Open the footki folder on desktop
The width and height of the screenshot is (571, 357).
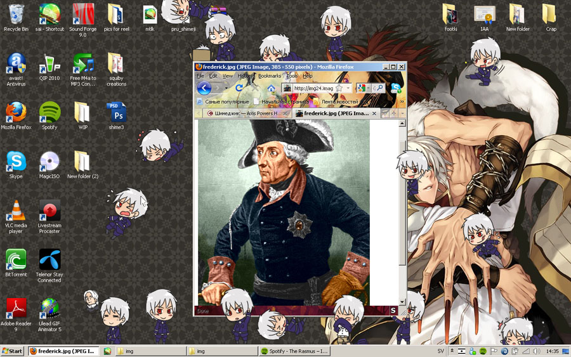click(451, 17)
